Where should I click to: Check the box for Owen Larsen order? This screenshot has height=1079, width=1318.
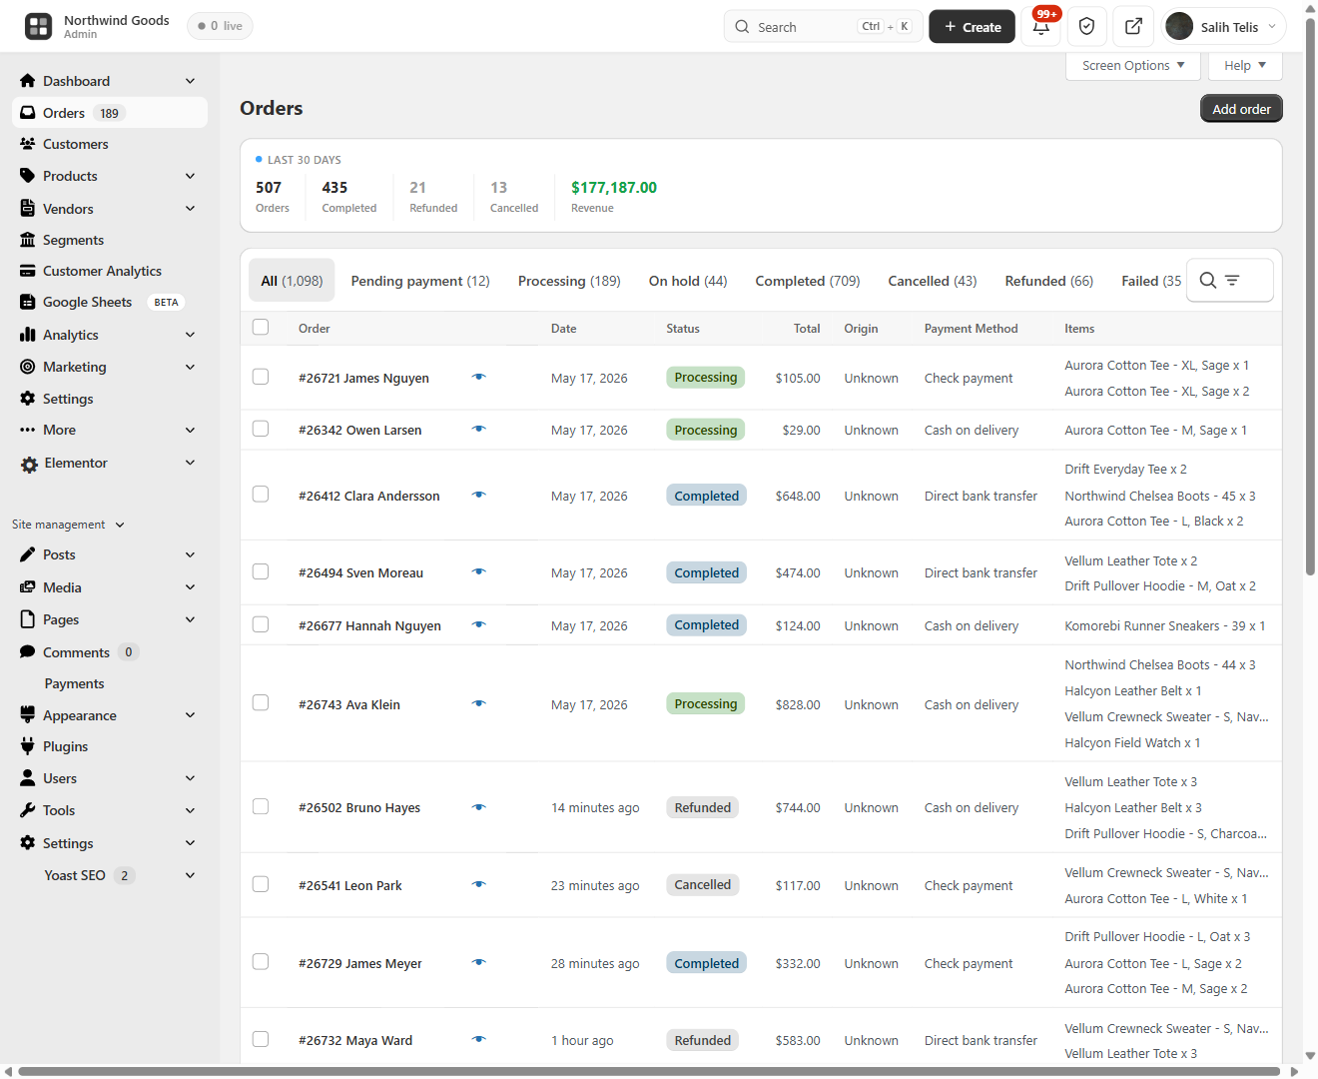coord(261,429)
